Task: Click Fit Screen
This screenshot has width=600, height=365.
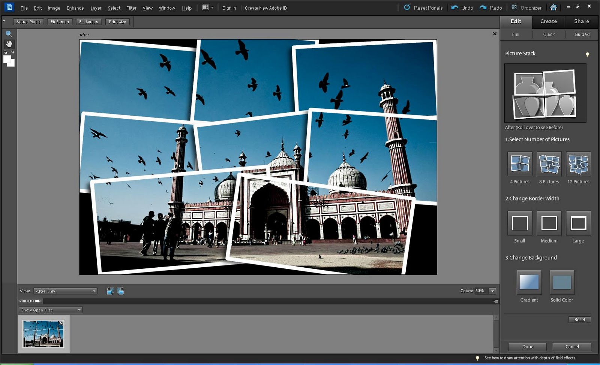Action: (59, 21)
